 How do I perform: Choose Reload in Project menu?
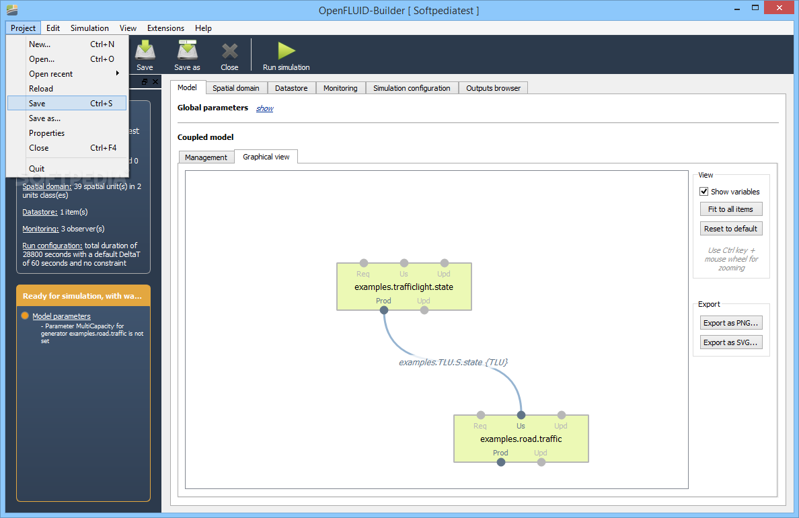click(x=67, y=89)
